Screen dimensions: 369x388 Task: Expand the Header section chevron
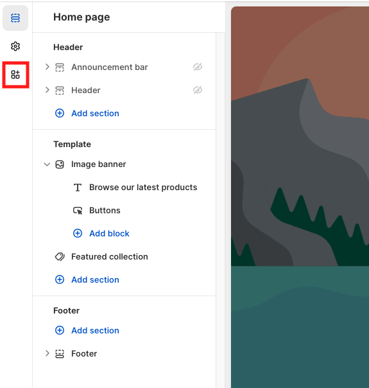click(x=47, y=90)
